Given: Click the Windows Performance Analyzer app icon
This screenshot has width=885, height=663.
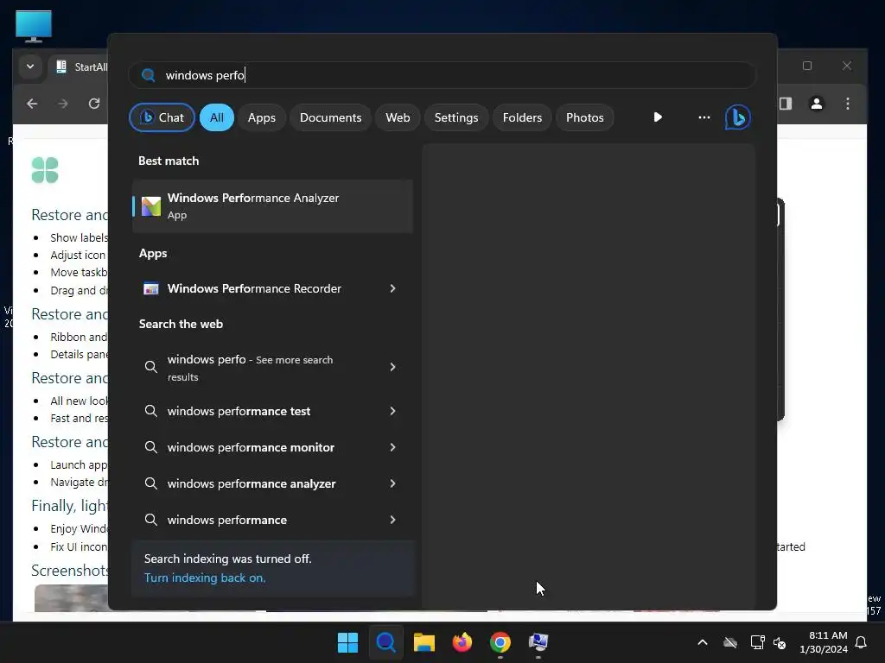Looking at the screenshot, I should 150,206.
